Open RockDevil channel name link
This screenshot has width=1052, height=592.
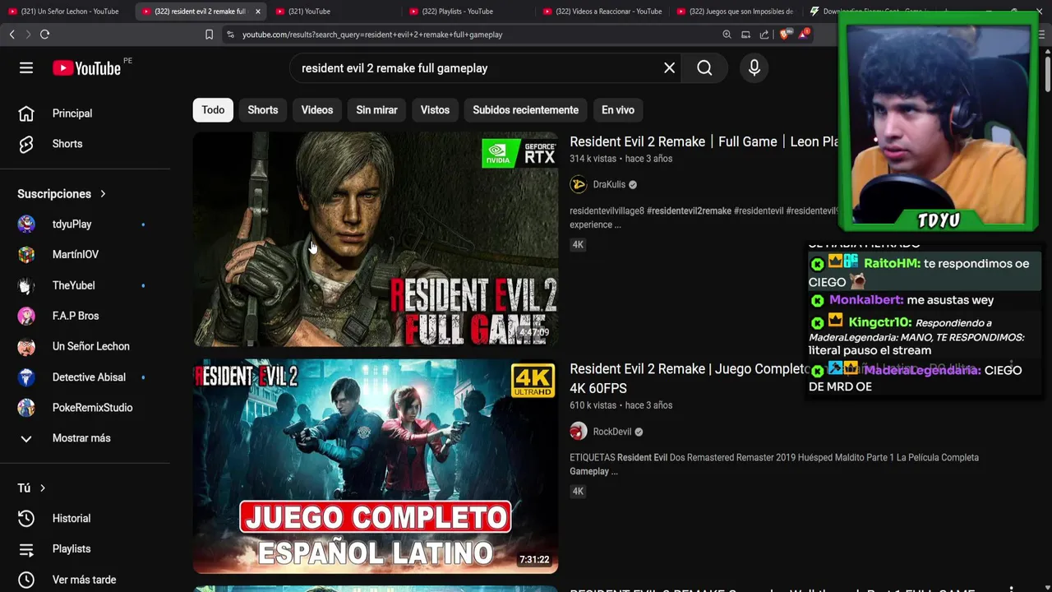[612, 432]
